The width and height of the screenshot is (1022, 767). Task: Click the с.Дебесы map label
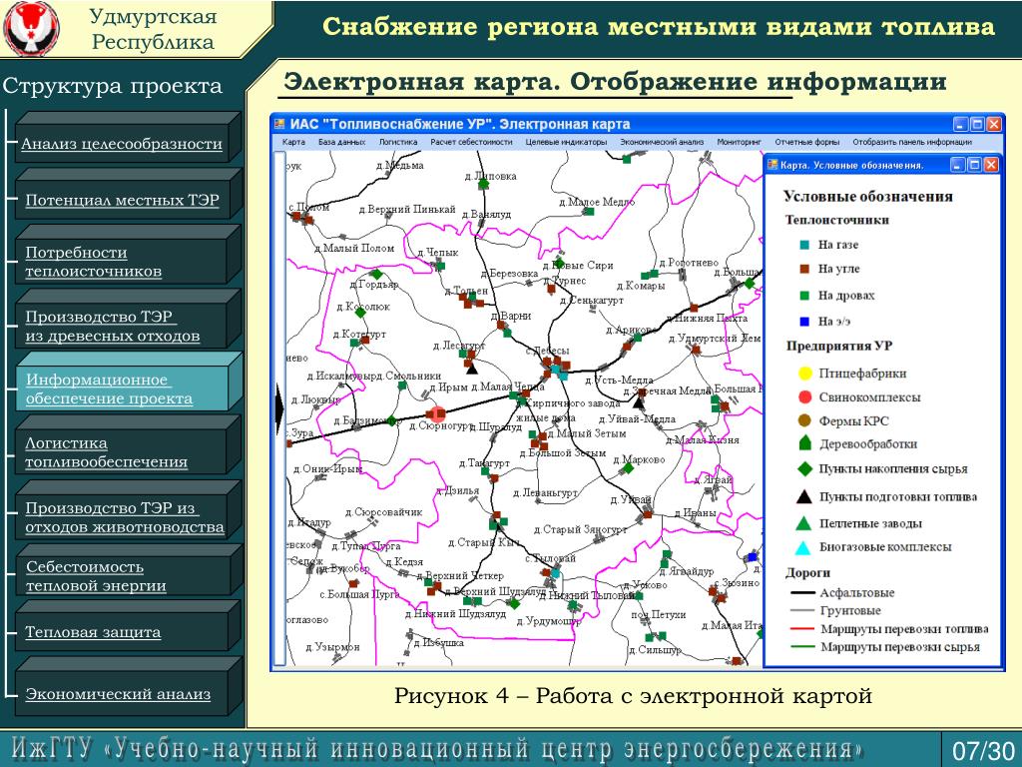(x=548, y=351)
